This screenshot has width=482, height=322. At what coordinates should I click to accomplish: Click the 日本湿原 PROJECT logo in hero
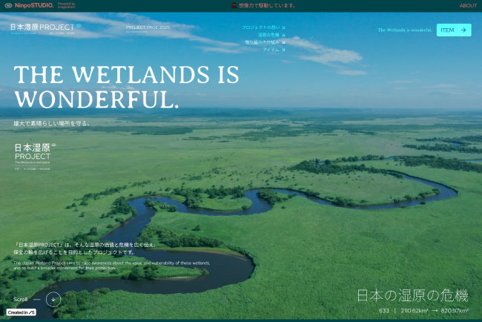(x=35, y=152)
